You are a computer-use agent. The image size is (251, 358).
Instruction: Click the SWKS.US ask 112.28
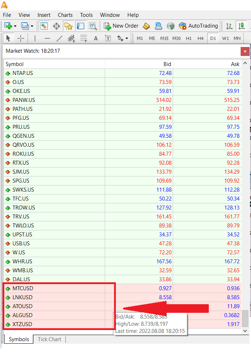click(232, 190)
